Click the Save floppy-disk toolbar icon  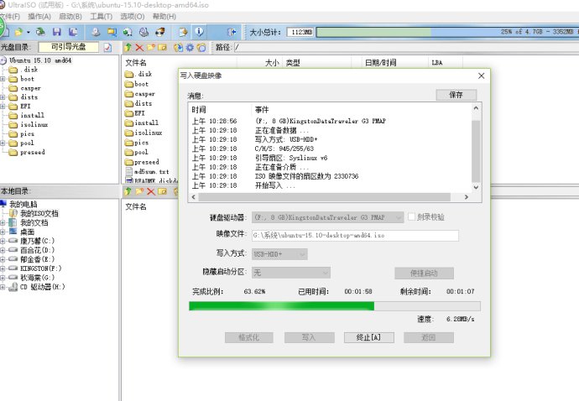tap(56, 32)
